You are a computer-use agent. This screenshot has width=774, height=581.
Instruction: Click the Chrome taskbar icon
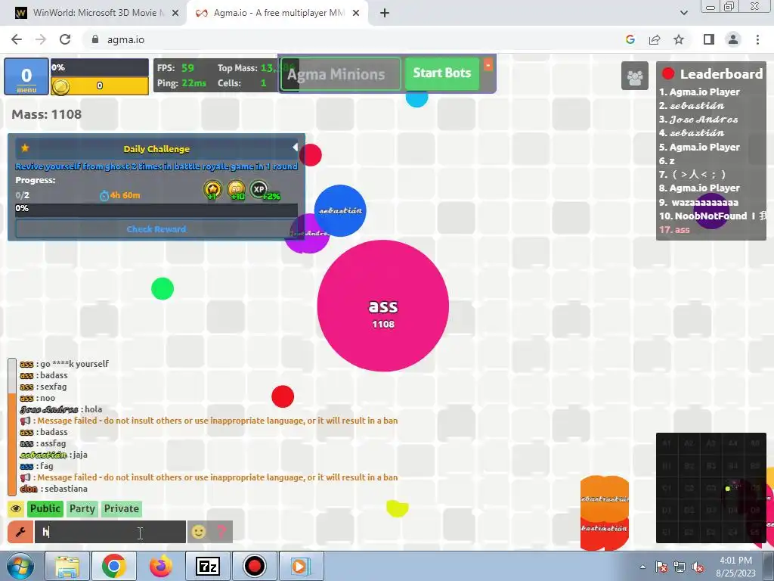point(113,566)
